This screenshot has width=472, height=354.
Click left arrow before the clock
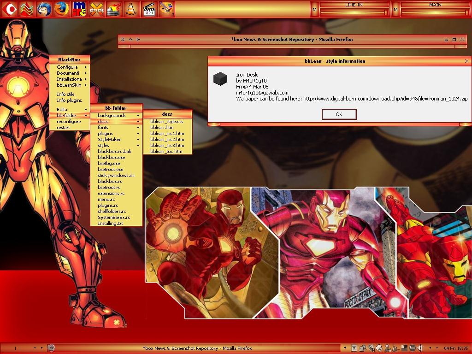tap(430, 348)
